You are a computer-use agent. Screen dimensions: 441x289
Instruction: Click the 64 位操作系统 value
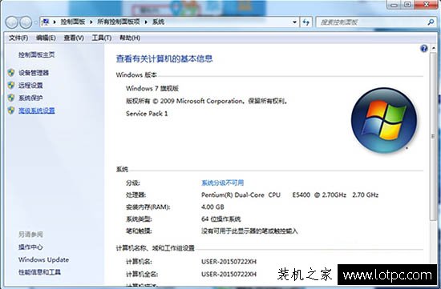pyautogui.click(x=221, y=219)
